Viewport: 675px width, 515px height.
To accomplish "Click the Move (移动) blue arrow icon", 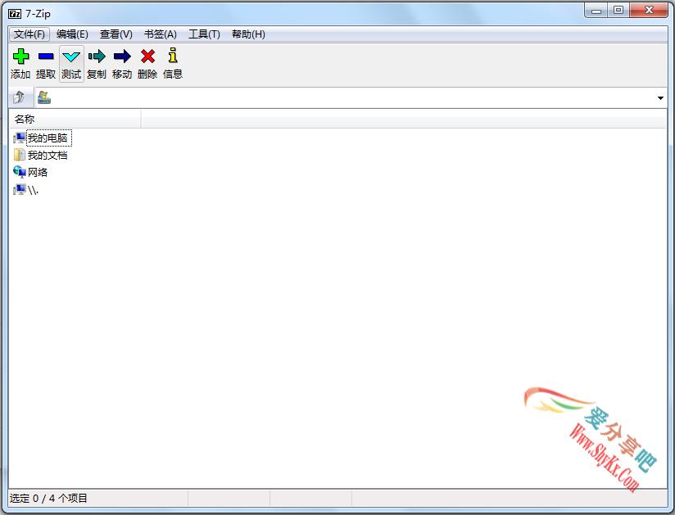I will [122, 56].
